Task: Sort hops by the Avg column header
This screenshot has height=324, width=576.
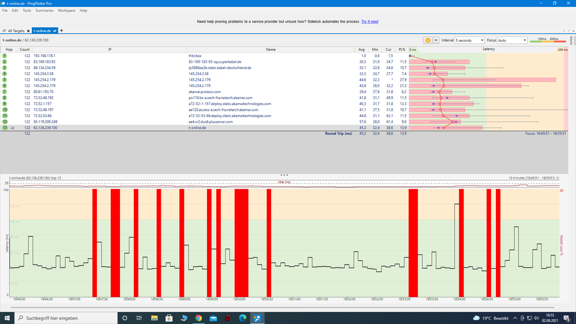Action: click(x=362, y=50)
